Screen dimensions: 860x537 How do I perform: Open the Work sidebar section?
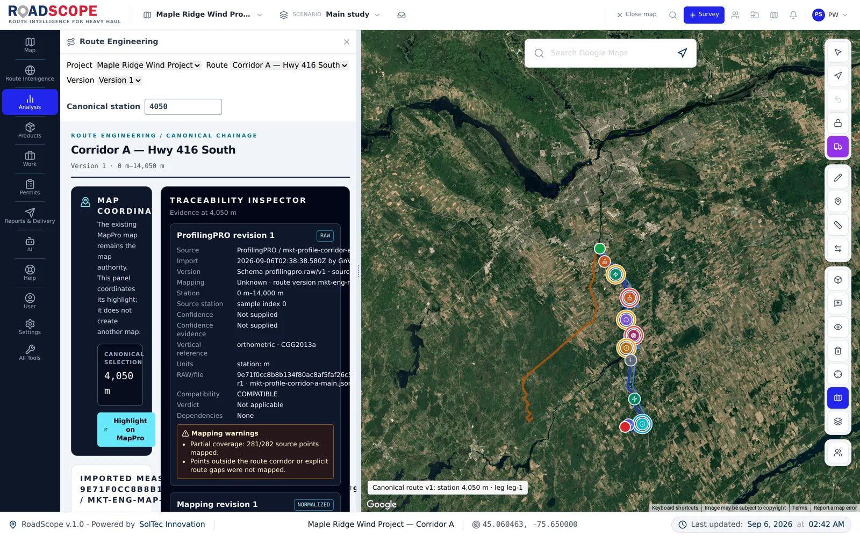click(x=30, y=159)
